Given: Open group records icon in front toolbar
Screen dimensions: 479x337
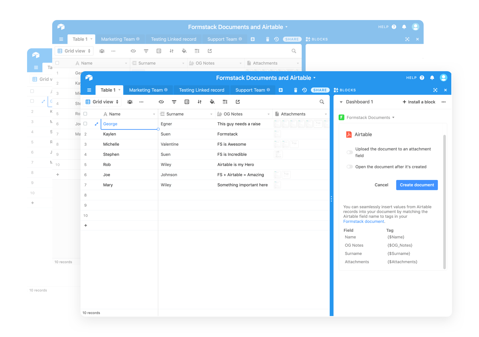Looking at the screenshot, I should 187,102.
